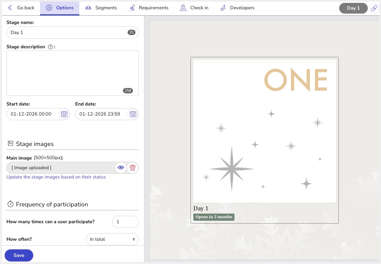381x264 pixels.
Task: Focus the Stage description text area
Action: (73, 73)
